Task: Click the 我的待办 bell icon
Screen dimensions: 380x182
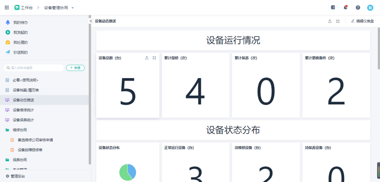Action: tap(8, 22)
